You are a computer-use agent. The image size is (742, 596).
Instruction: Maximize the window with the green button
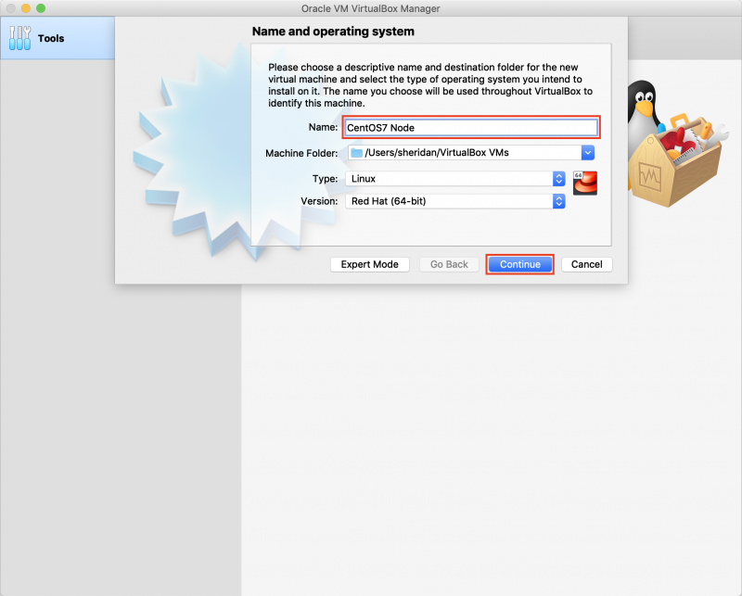click(x=41, y=8)
